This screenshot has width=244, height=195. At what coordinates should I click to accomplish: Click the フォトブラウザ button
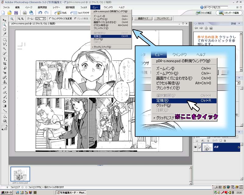coord(80,13)
